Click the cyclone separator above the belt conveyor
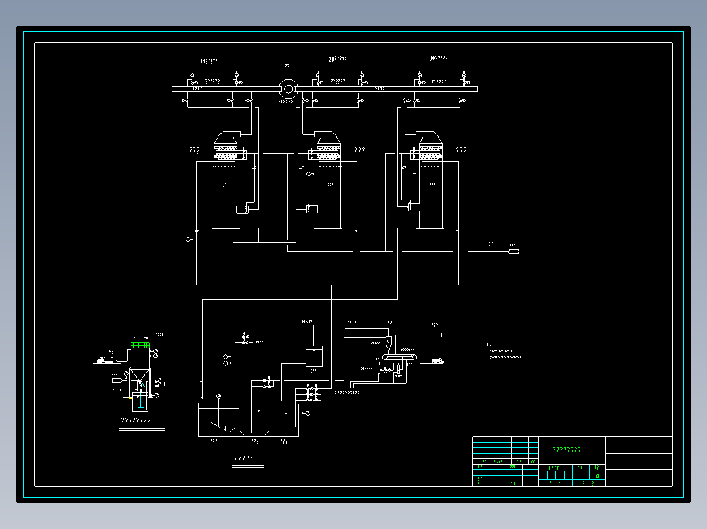The width and height of the screenshot is (707, 529). click(x=389, y=344)
